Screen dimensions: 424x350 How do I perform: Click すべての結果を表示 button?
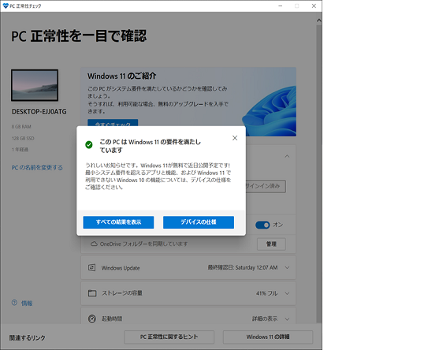(x=118, y=222)
